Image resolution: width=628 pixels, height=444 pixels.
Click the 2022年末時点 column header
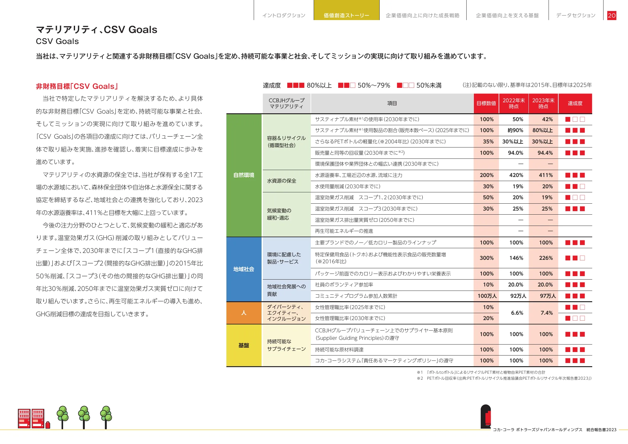[514, 103]
